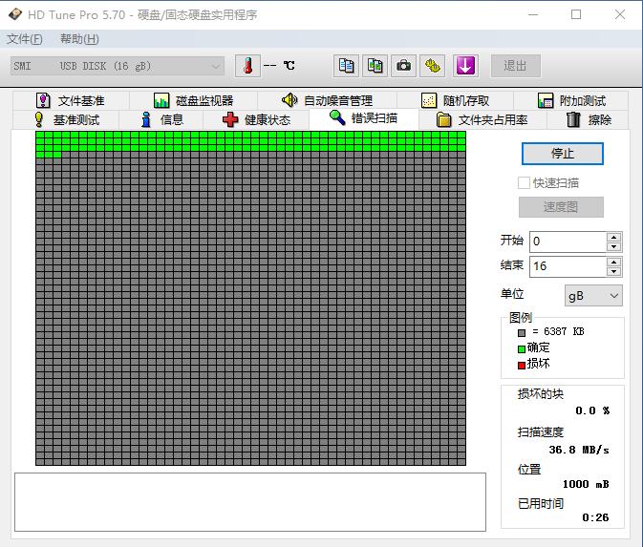Switch to the 擦除 tab
The width and height of the screenshot is (643, 547).
point(588,119)
